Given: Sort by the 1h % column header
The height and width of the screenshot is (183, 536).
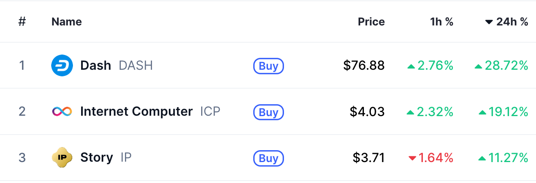Looking at the screenshot, I should click(x=441, y=22).
